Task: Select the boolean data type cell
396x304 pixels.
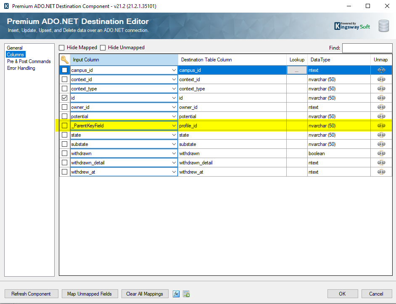Action: tap(339, 153)
